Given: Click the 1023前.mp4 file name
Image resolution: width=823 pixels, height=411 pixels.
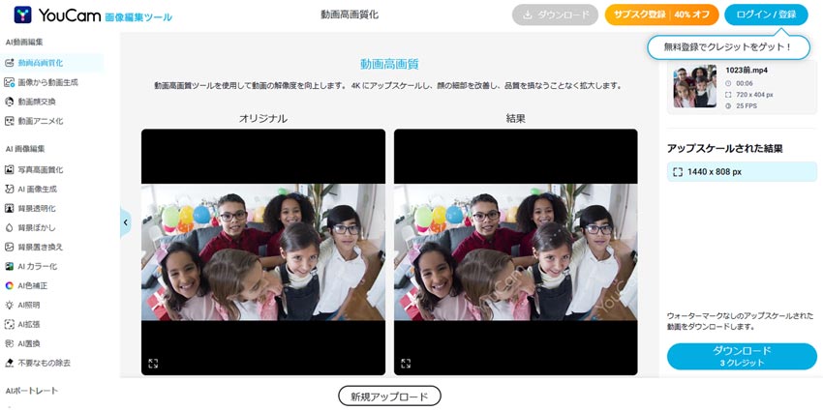Looking at the screenshot, I should (x=747, y=71).
